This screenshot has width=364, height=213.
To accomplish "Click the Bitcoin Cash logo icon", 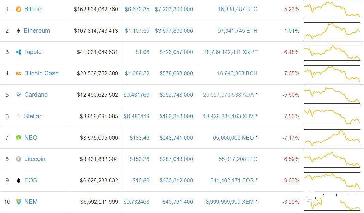I will (19, 73).
